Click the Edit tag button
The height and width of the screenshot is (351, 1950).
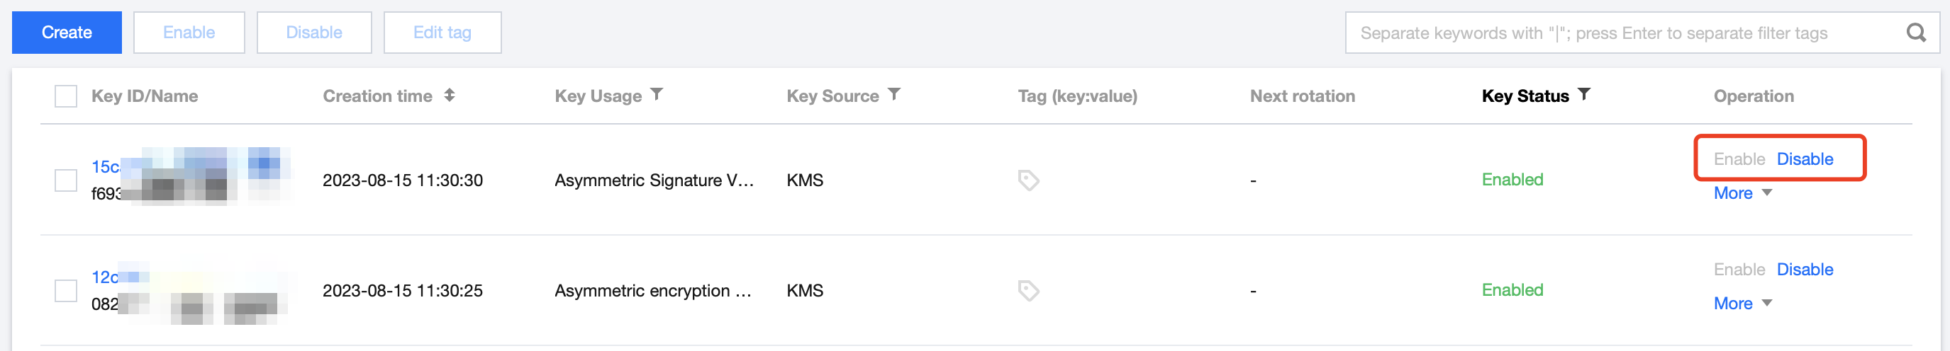(442, 33)
